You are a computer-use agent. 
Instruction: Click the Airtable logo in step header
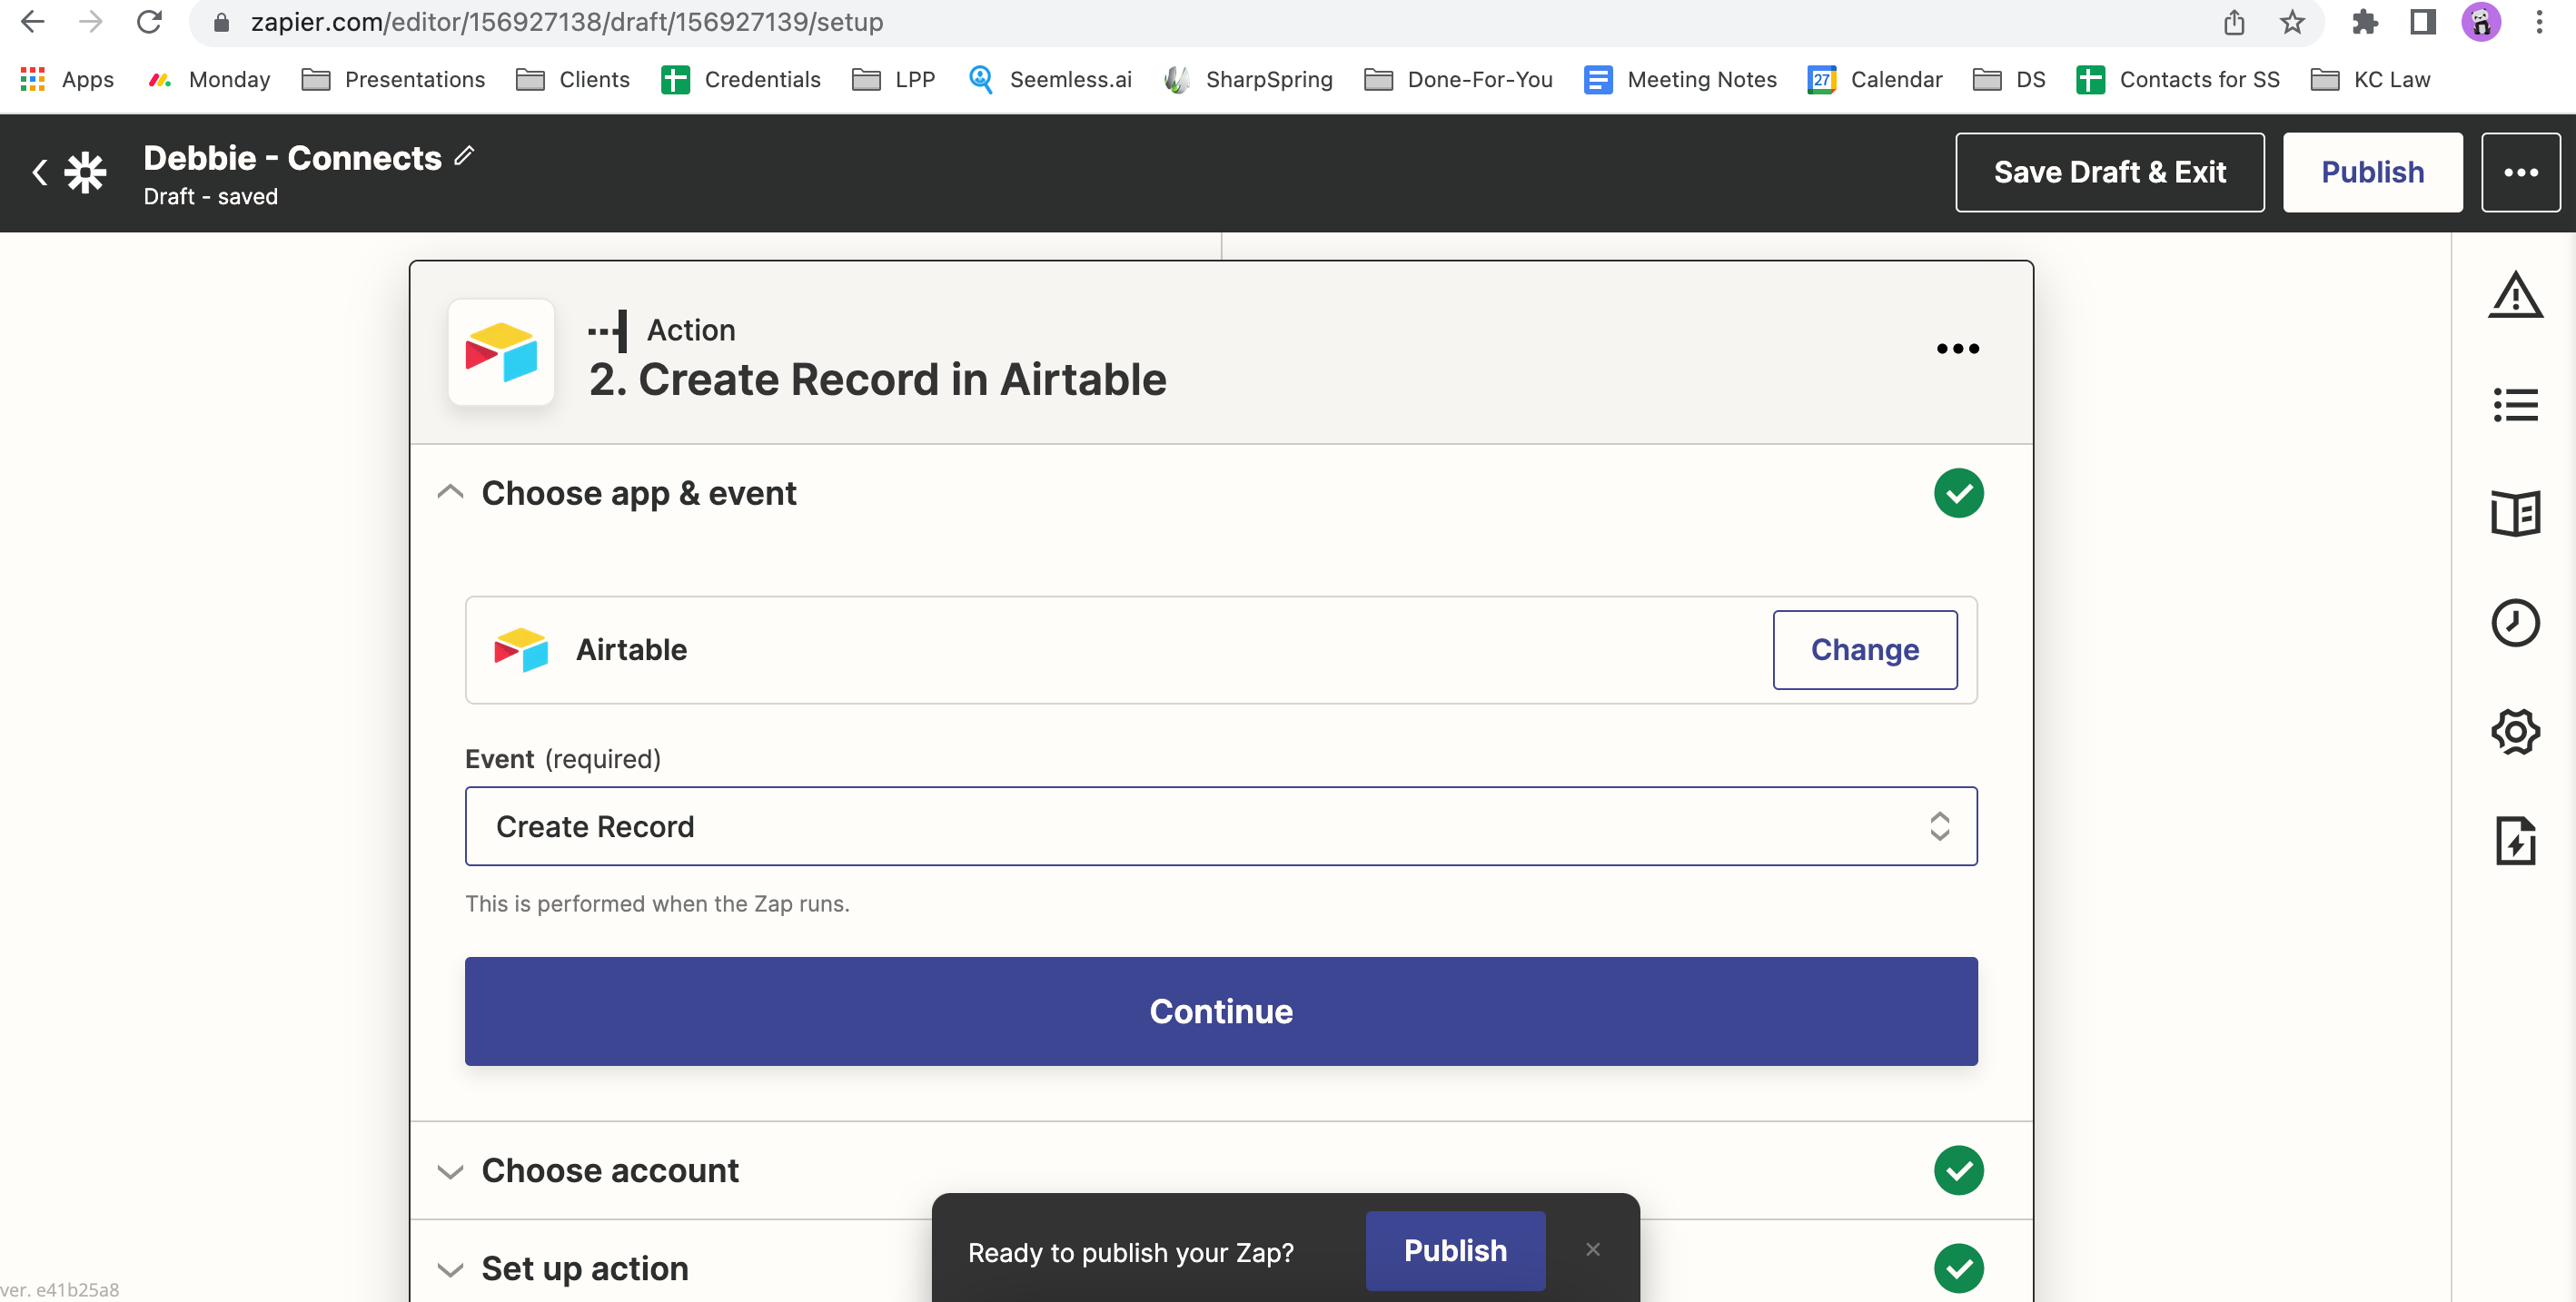click(x=501, y=351)
